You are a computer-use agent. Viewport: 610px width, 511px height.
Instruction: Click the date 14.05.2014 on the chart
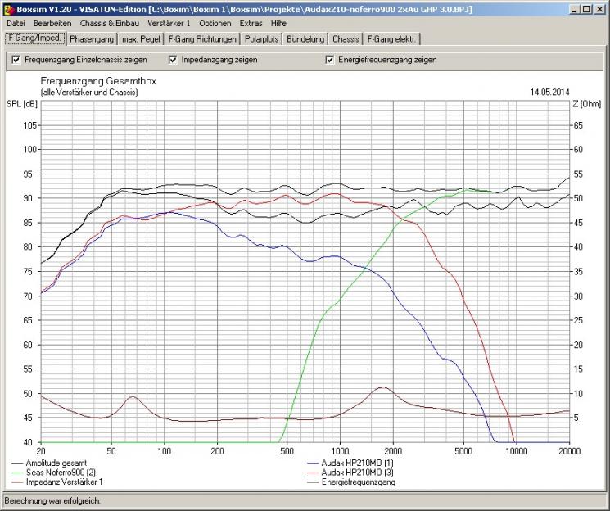coord(549,93)
